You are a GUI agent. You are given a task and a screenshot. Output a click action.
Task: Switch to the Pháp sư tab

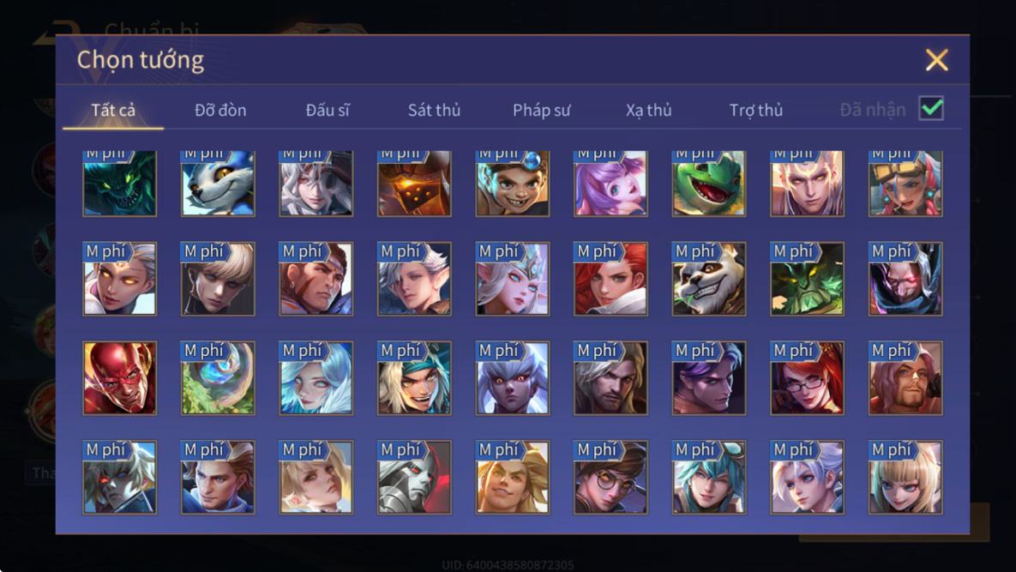coord(542,110)
